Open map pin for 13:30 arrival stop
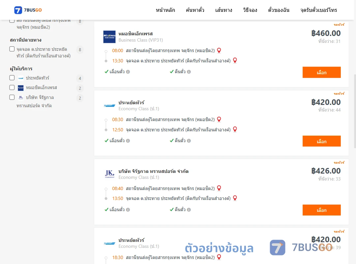 point(235,60)
